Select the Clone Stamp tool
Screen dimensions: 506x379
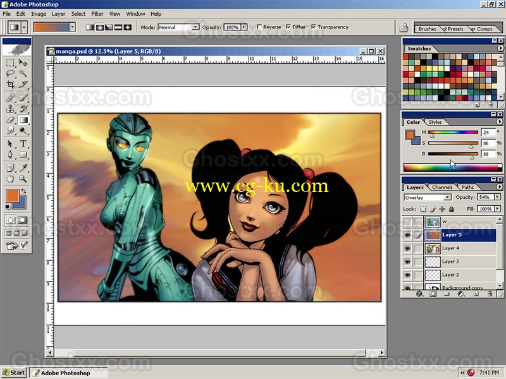coord(10,109)
